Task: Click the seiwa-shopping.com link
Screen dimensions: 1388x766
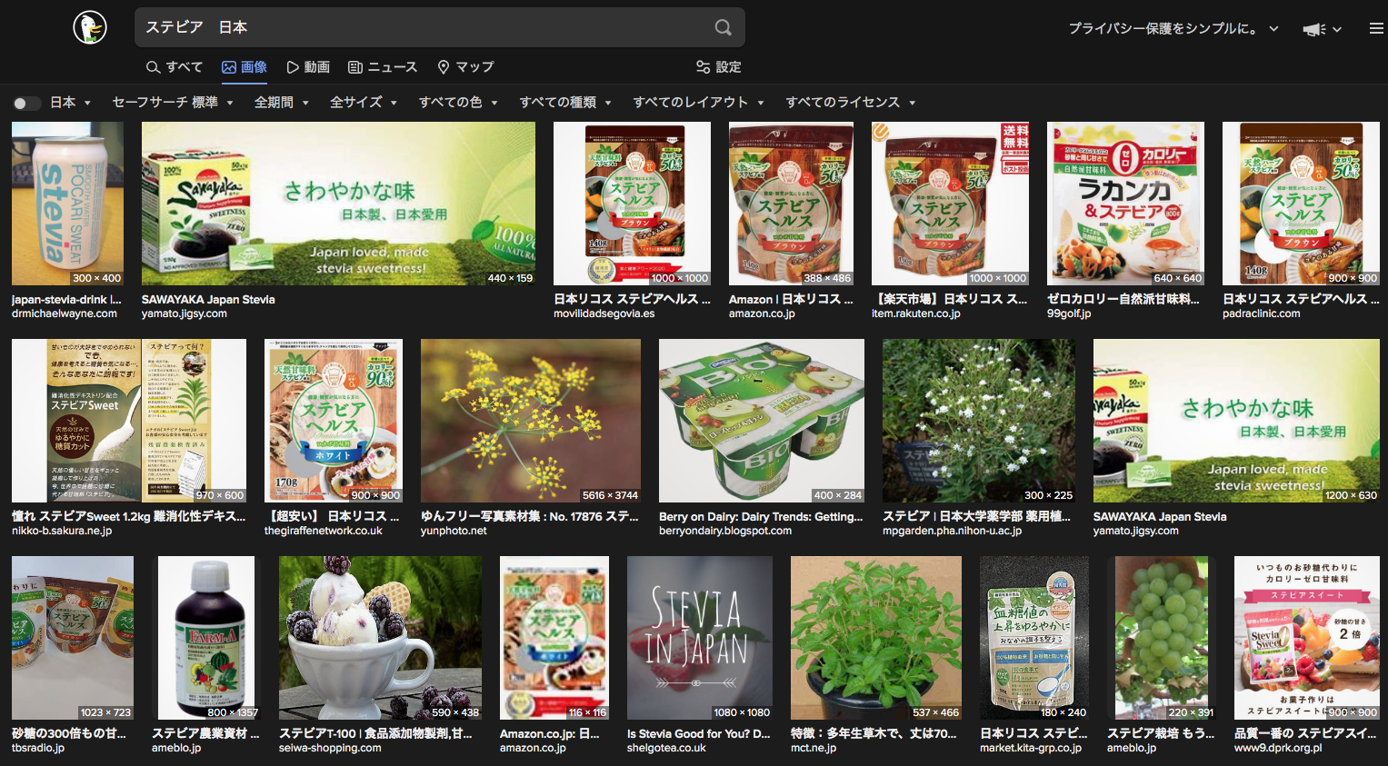Action: click(330, 748)
